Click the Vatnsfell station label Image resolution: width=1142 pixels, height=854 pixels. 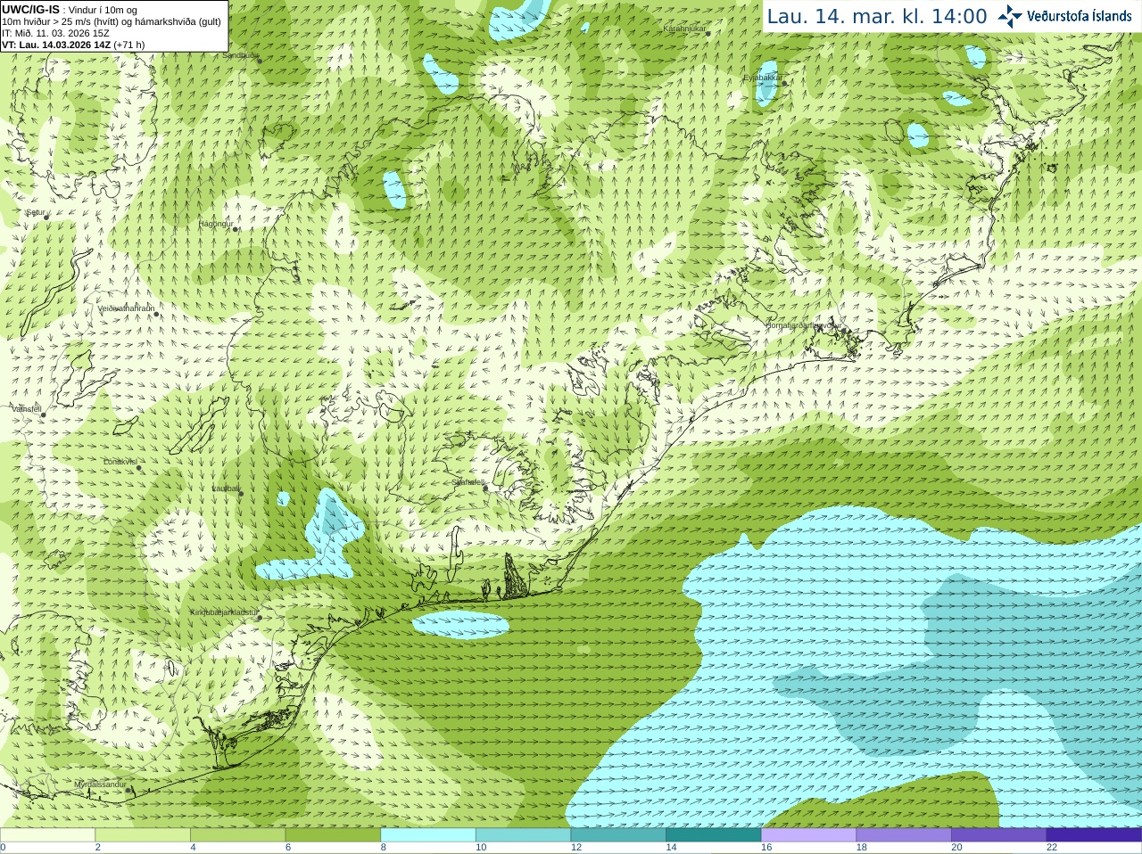pos(26,409)
